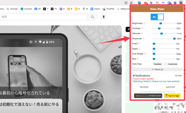186x113 pixels.
Task: Open the Watching Twitch notification link
Action: (157, 81)
